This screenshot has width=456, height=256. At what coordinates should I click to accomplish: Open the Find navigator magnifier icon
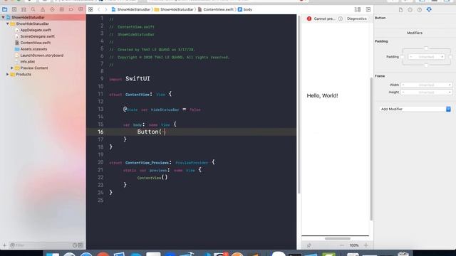tap(33, 9)
